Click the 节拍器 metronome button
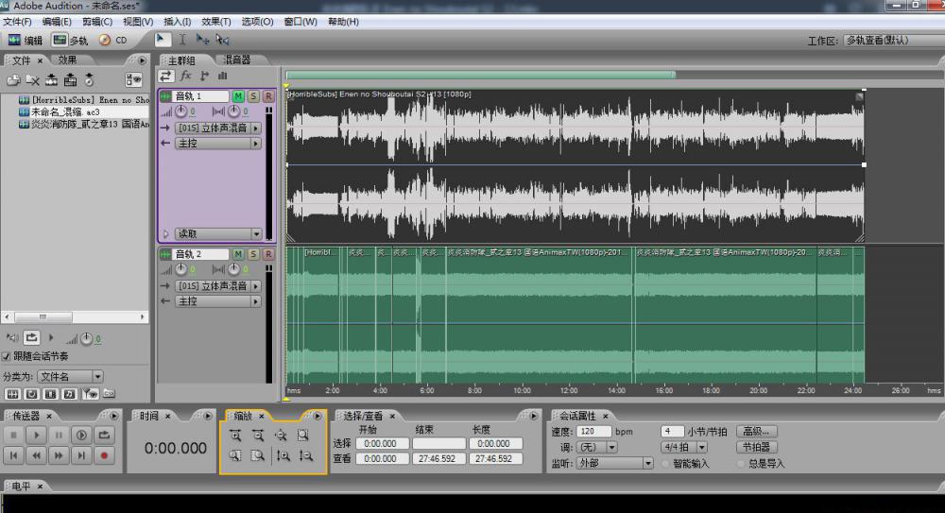Viewport: 945px width, 513px height. [x=756, y=447]
